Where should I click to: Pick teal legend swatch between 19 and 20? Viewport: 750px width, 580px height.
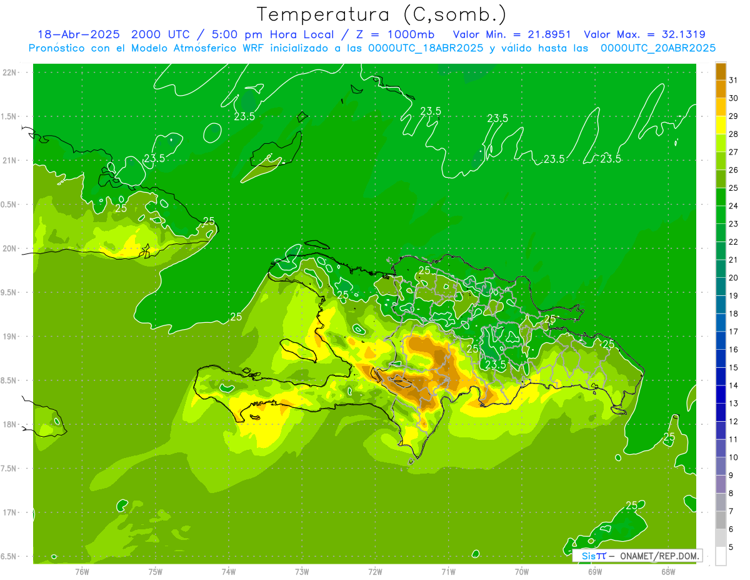721,287
